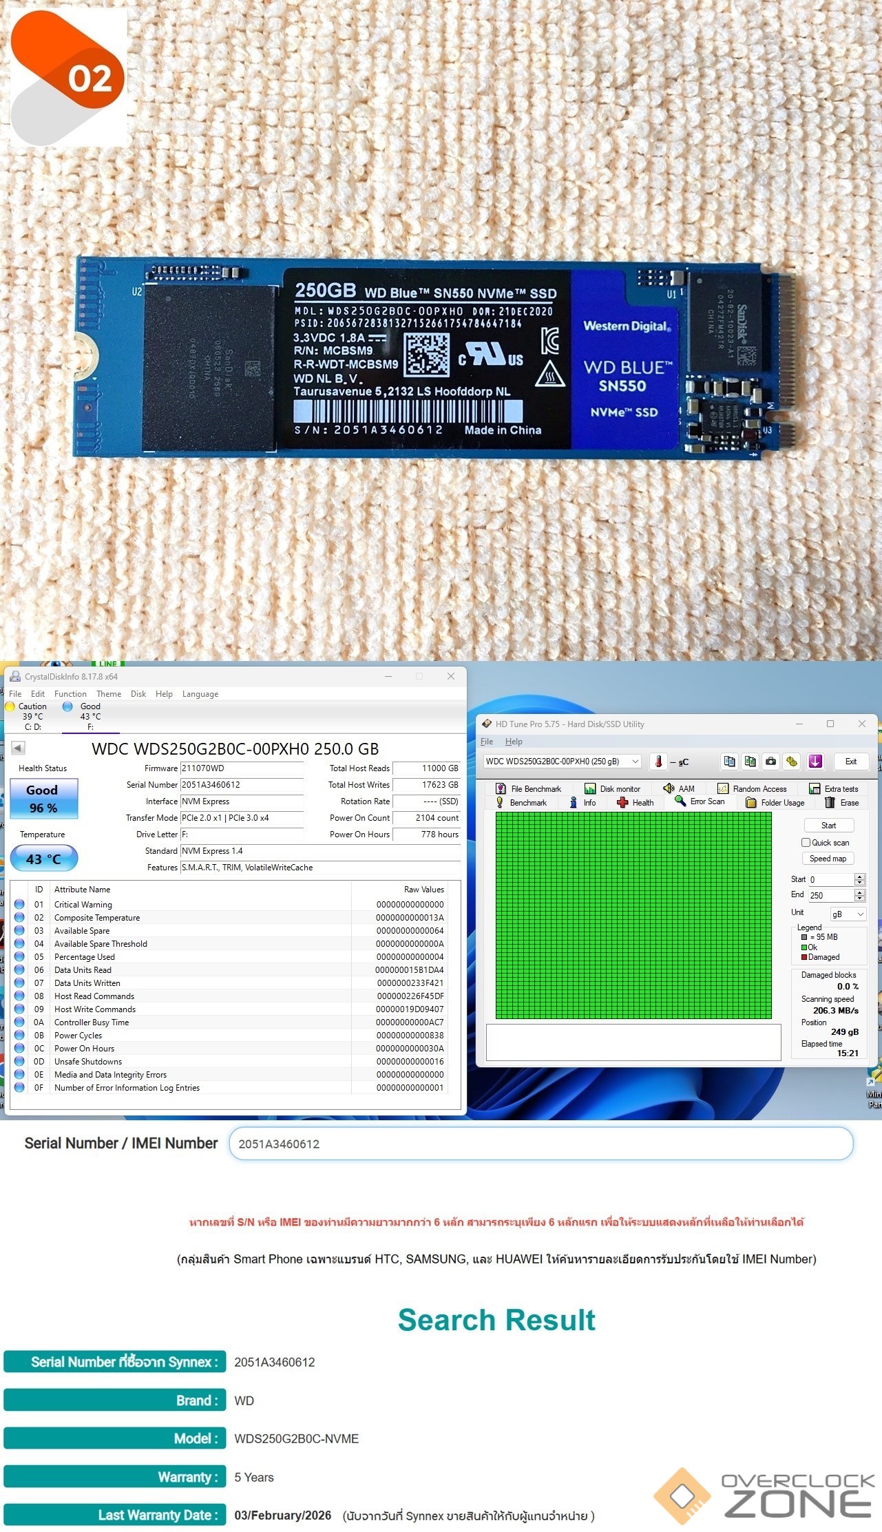Enable the Quick scan checkbox
The image size is (882, 1532).
[806, 843]
